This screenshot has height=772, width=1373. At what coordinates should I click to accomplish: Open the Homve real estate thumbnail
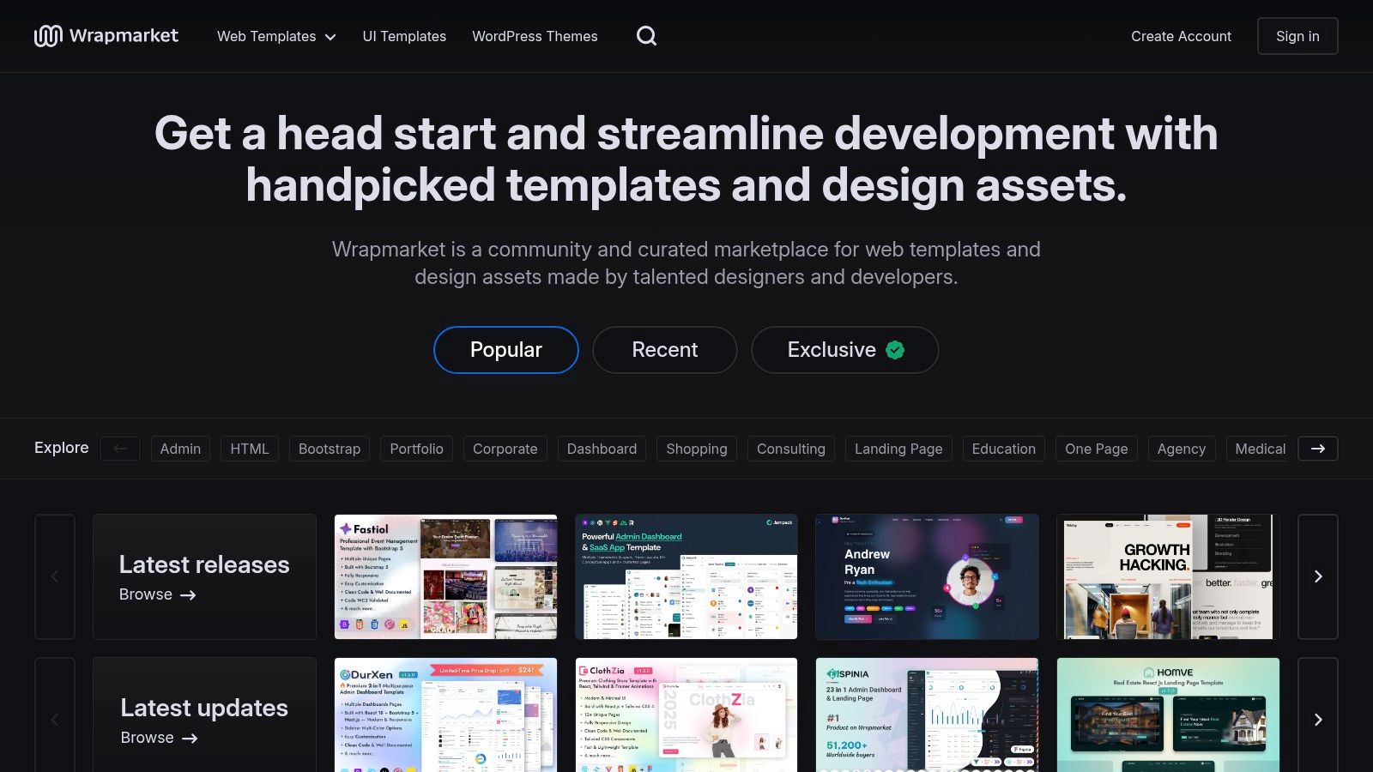click(1168, 715)
